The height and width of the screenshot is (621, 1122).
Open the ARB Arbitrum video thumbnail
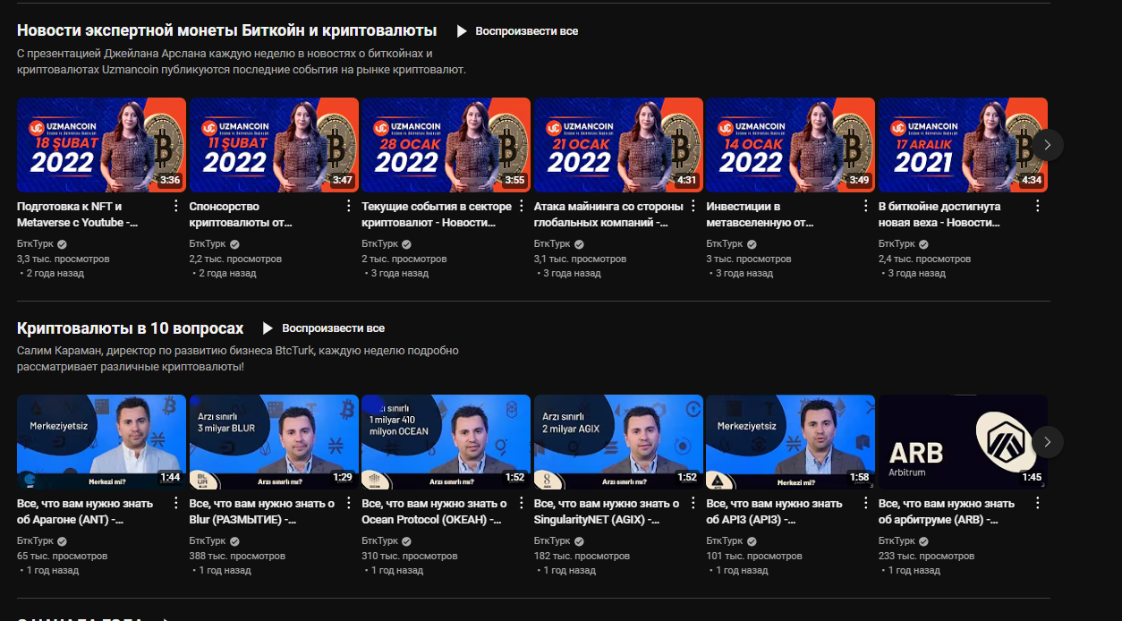[x=963, y=442]
